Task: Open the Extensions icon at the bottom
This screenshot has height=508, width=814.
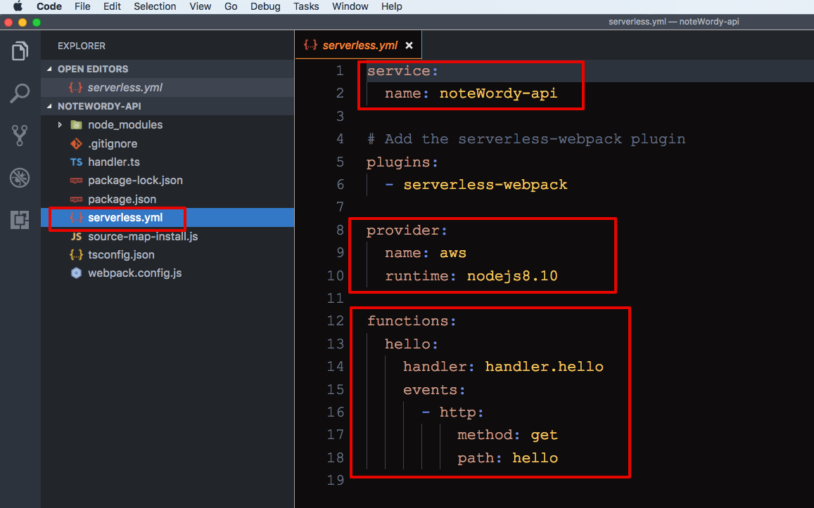Action: [20, 220]
